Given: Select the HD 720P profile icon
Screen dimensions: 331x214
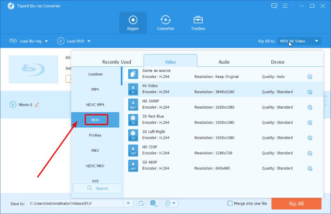Looking at the screenshot, I should click(133, 151).
